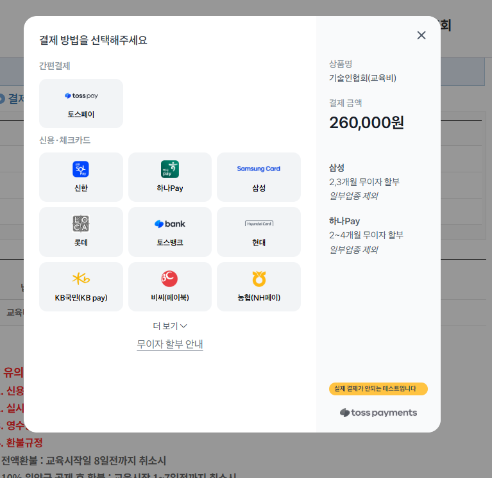Click the 260,000원 payment amount
The width and height of the screenshot is (492, 478).
(366, 122)
